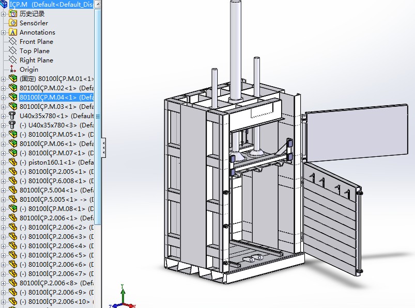Expand the 80100İÇP.M.08<1> node
415x308 pixels.
pyautogui.click(x=3, y=209)
